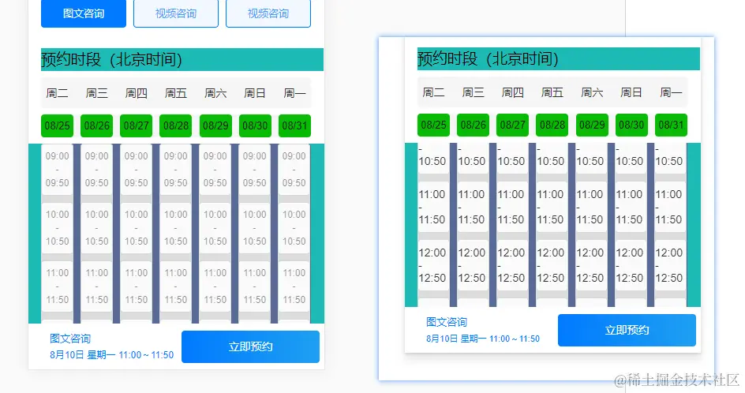Screen dimensions: 745x393
Task: Select date 08/28 in the right panel
Action: coord(552,125)
